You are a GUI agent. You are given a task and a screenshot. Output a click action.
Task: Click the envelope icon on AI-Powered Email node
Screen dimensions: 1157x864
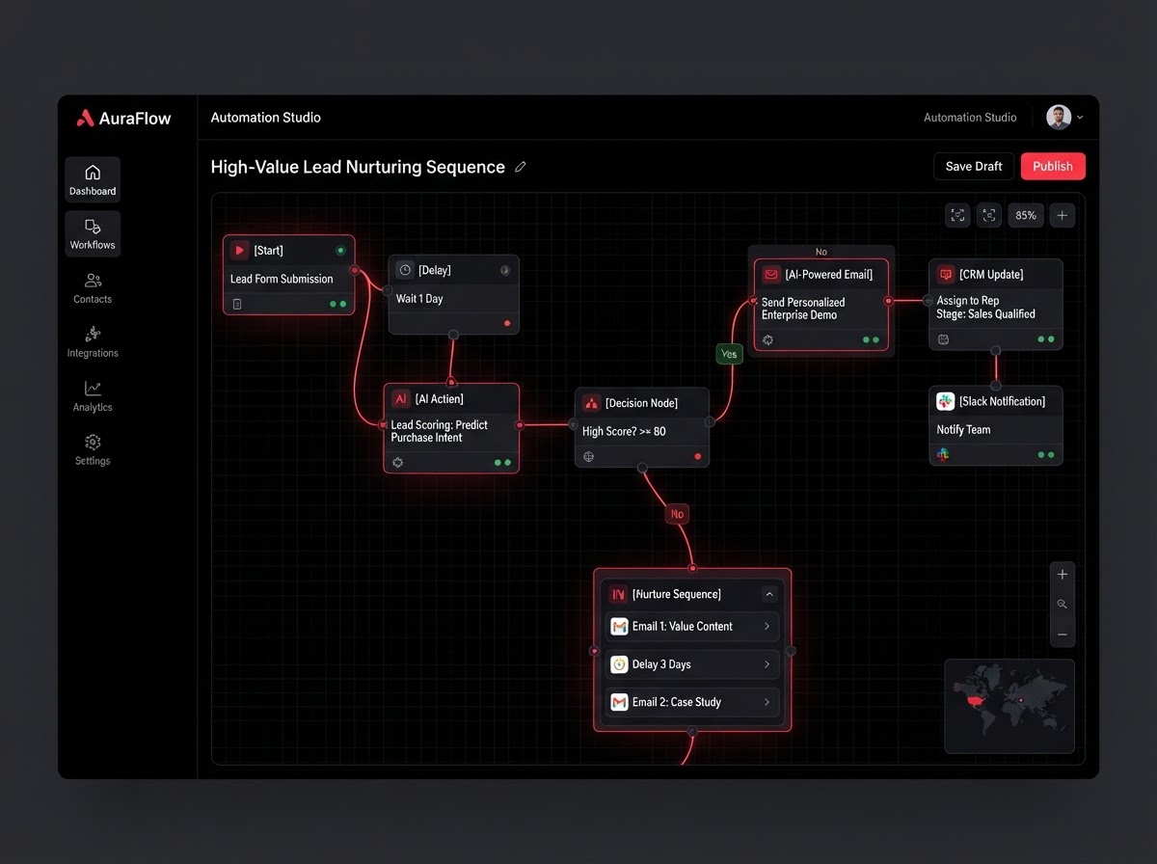tap(771, 275)
